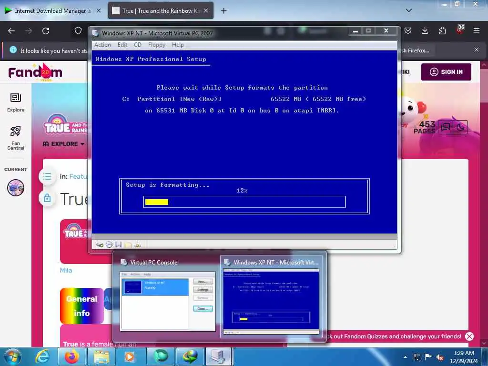Click the page lock icon button
Viewport: 488px width, 366px height.
(x=47, y=198)
